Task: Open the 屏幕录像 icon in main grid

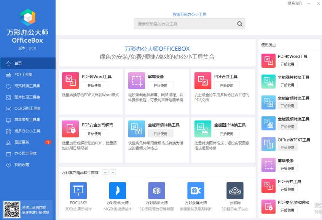Action: (x=137, y=81)
